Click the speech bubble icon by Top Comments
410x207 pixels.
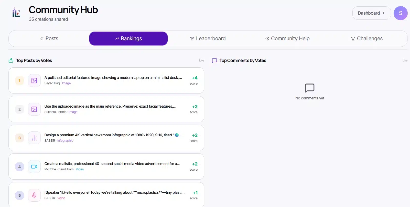click(214, 60)
